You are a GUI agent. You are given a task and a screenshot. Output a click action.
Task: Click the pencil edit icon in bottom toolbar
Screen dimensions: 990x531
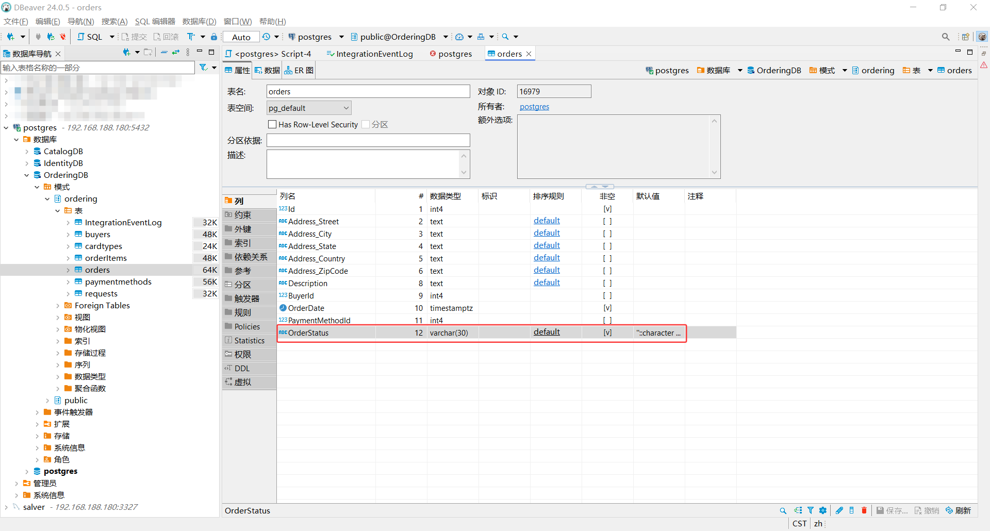click(x=839, y=510)
